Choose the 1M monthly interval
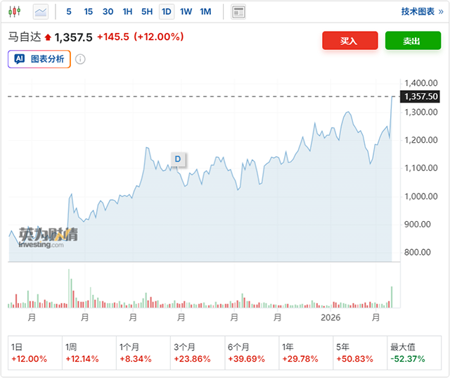Screen dimensions: 450x378 205,11
